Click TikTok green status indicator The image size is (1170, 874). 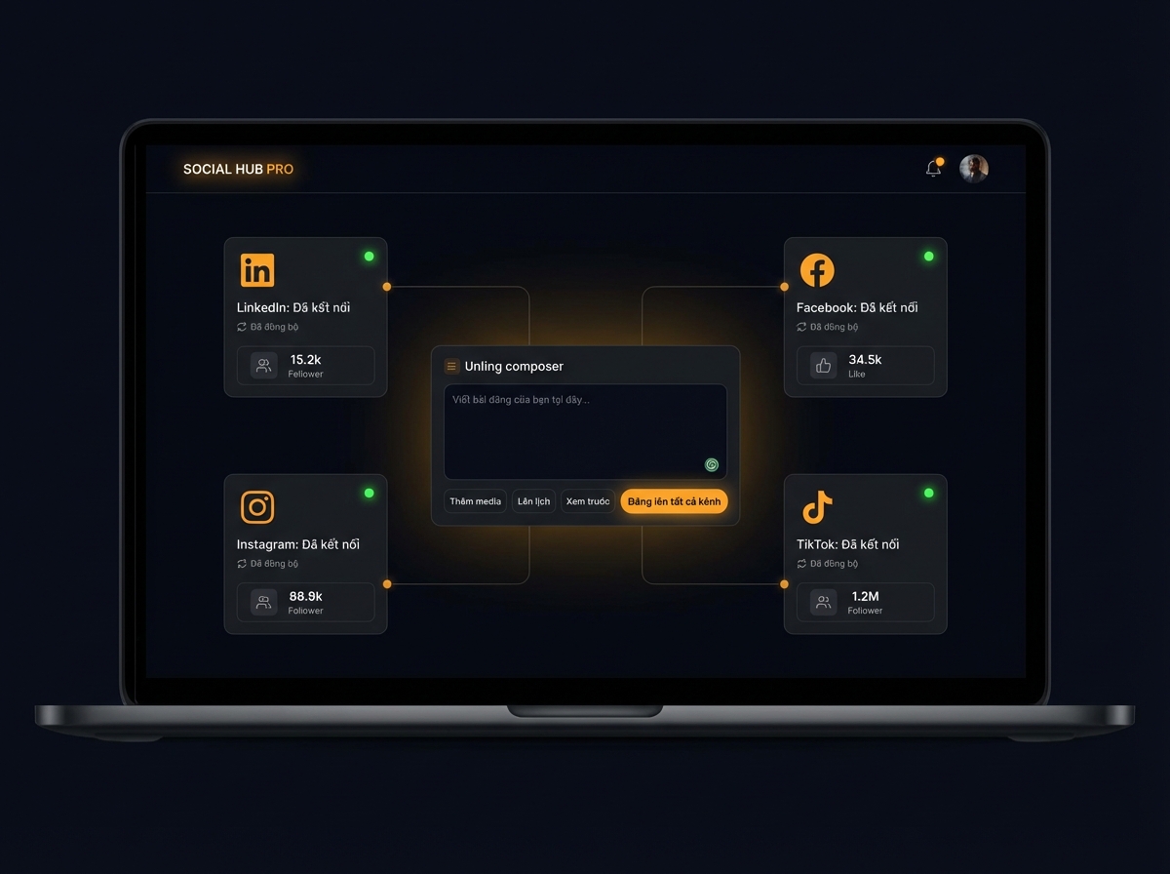point(928,494)
